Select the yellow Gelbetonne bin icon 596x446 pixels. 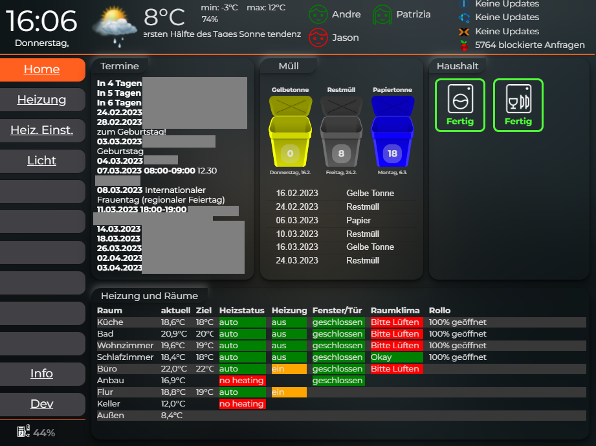(291, 131)
